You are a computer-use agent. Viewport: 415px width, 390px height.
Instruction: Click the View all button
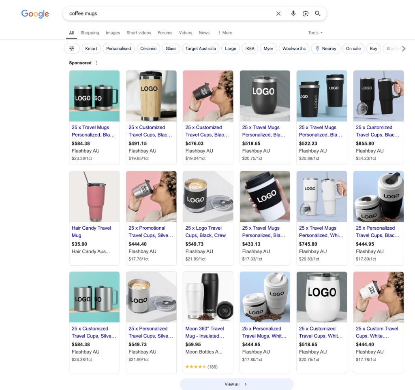[237, 384]
